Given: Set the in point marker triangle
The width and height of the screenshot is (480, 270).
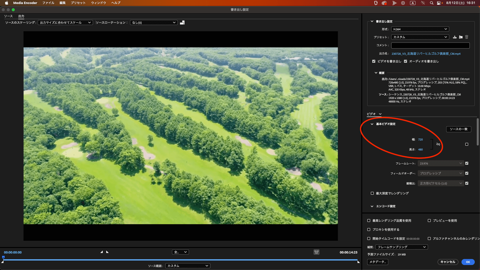Looking at the screenshot, I should 101,252.
